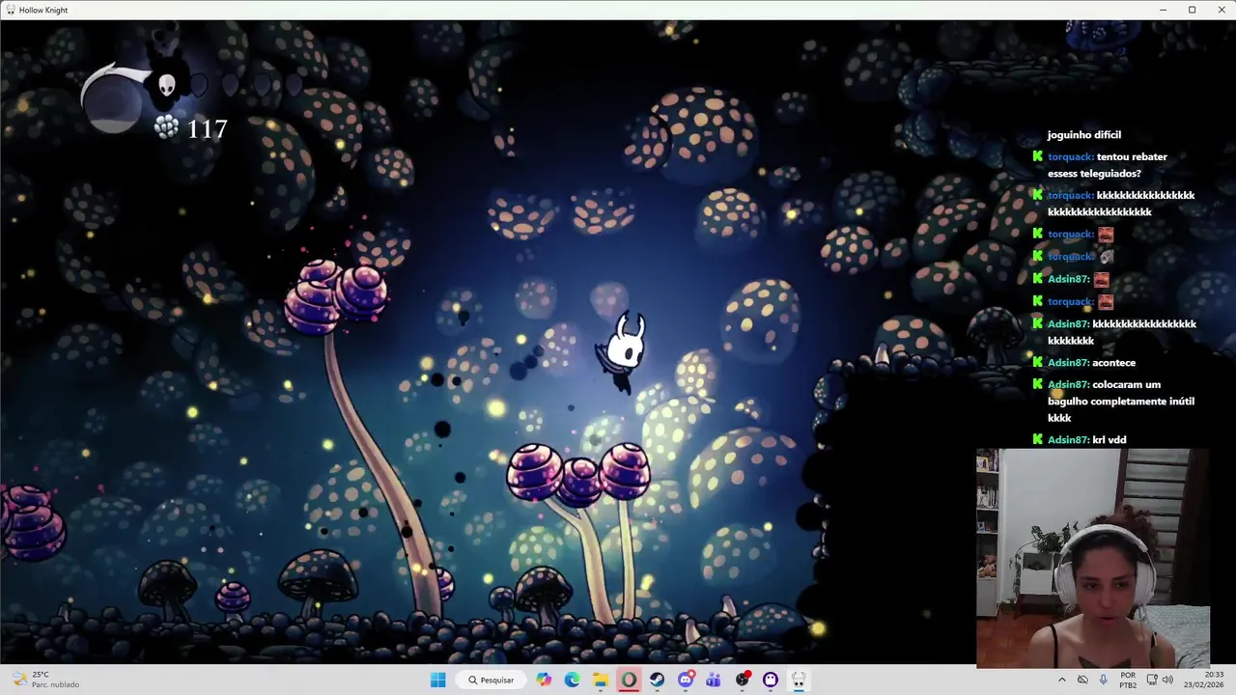1236x695 pixels.
Task: Click the Knight character in the air
Action: tap(623, 352)
